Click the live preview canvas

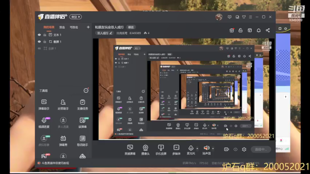[x=184, y=89]
